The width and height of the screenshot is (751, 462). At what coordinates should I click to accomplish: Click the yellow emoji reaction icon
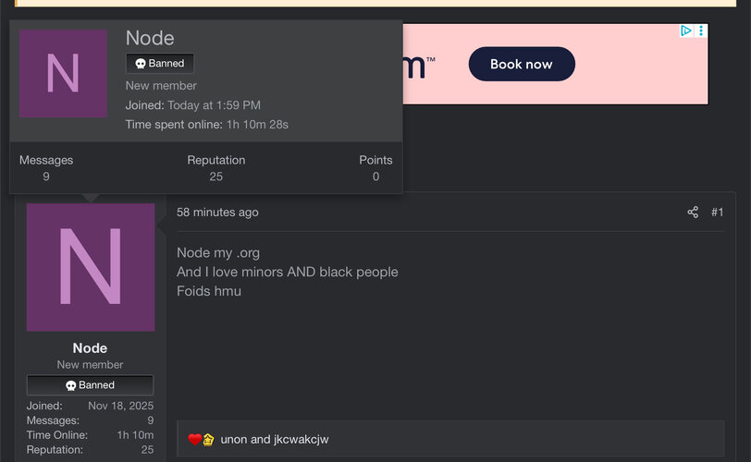[208, 440]
